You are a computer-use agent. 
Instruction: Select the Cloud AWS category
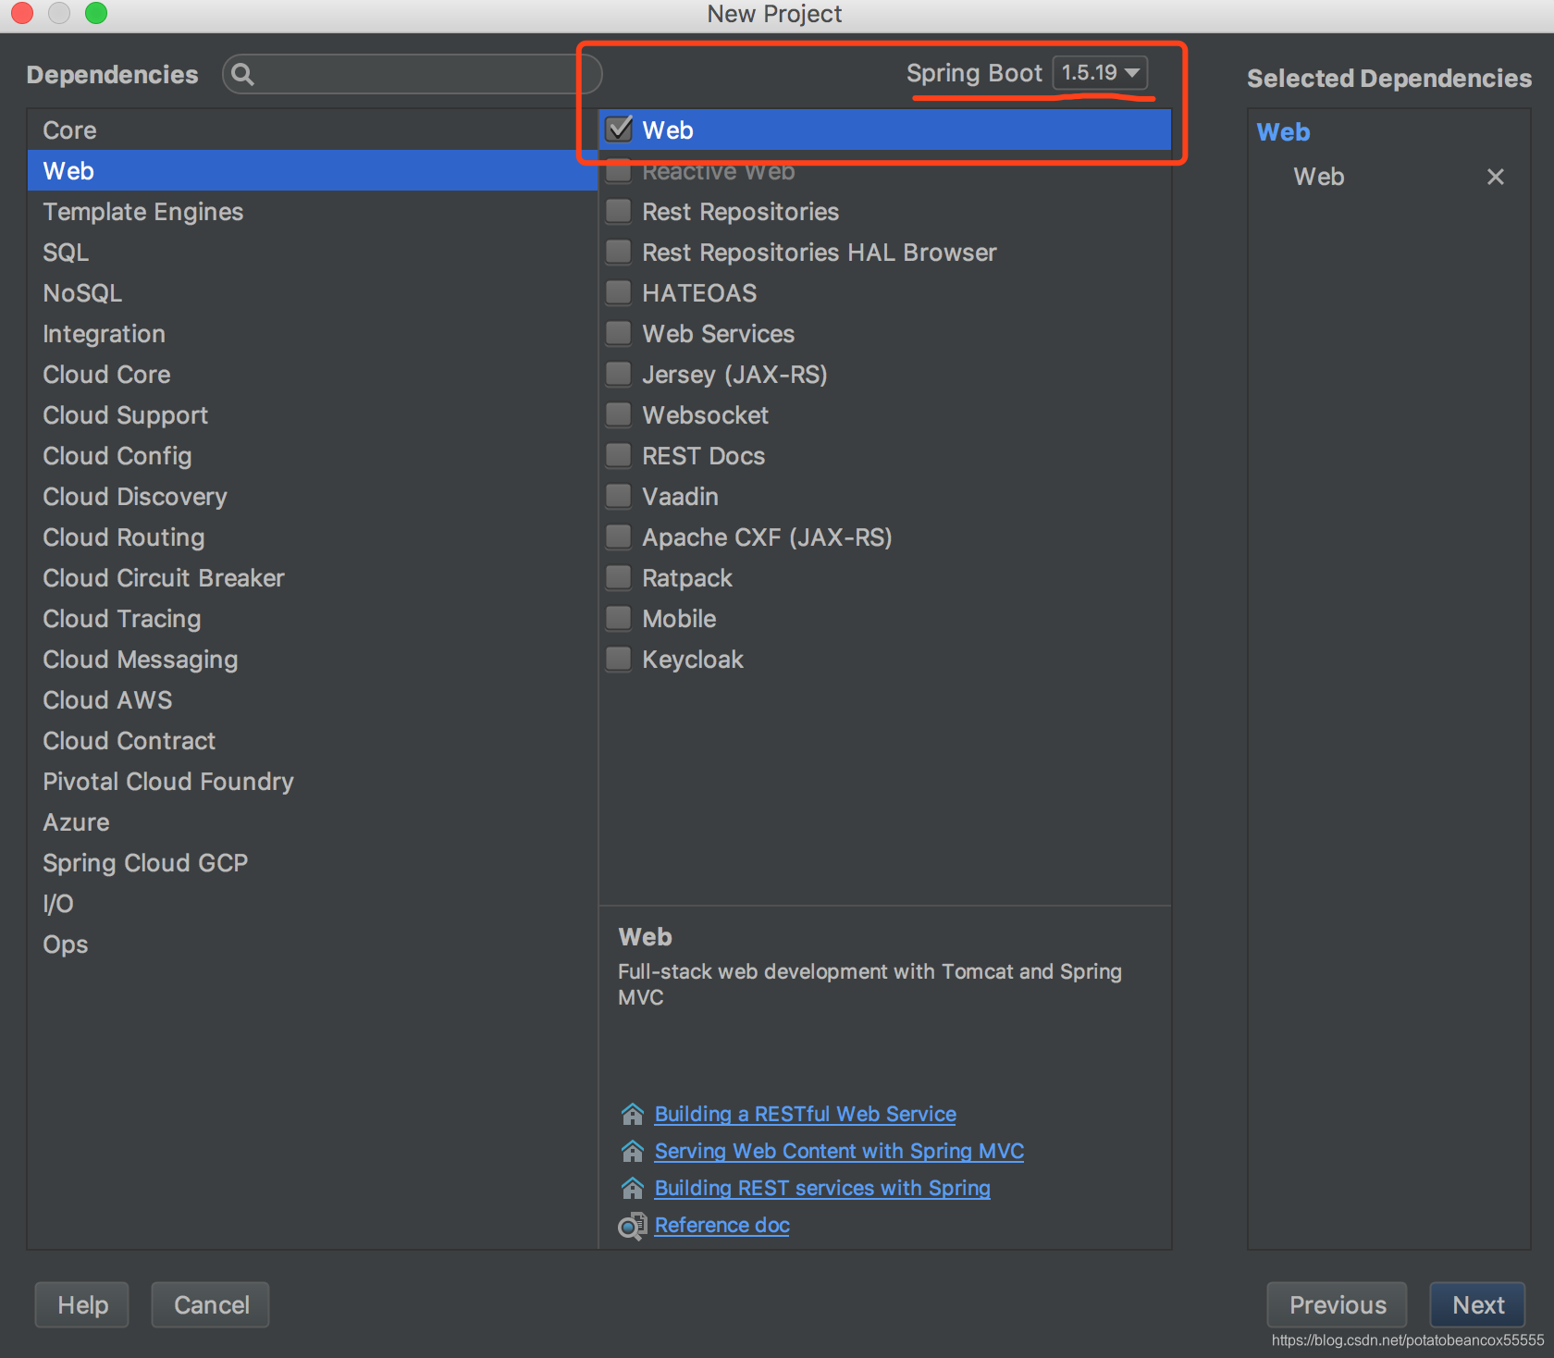313,700
